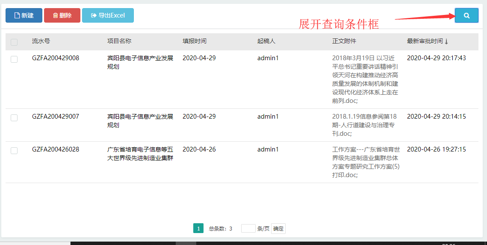Click the 项目名称 column header
487x245 pixels.
(x=119, y=41)
